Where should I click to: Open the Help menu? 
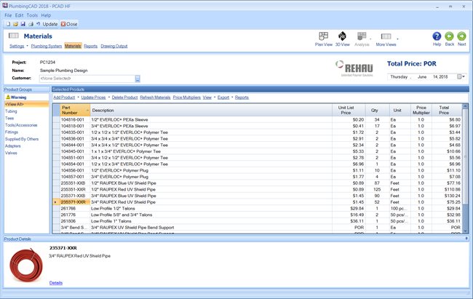[x=46, y=15]
